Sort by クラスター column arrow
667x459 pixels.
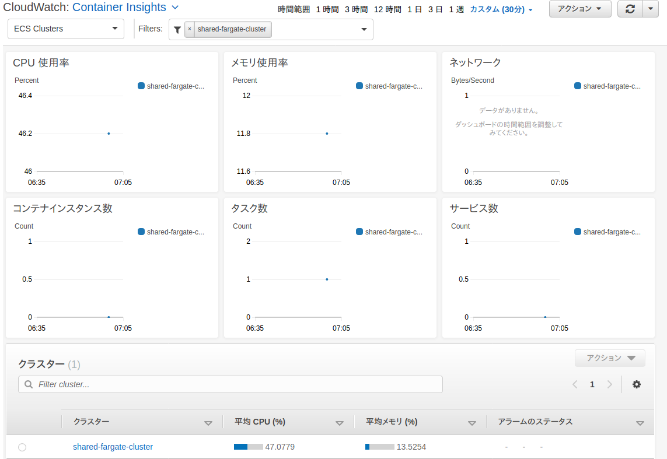click(x=208, y=423)
